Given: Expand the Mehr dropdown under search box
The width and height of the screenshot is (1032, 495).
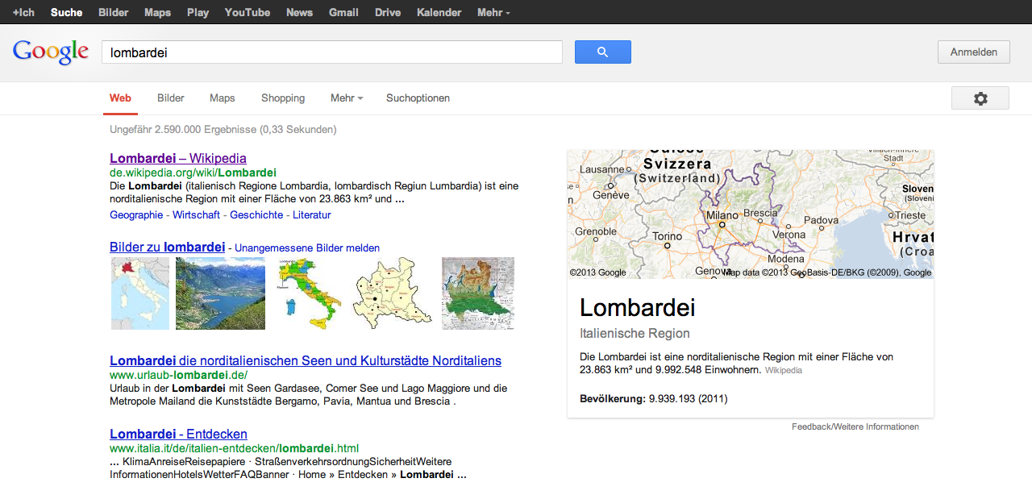Looking at the screenshot, I should coord(346,98).
